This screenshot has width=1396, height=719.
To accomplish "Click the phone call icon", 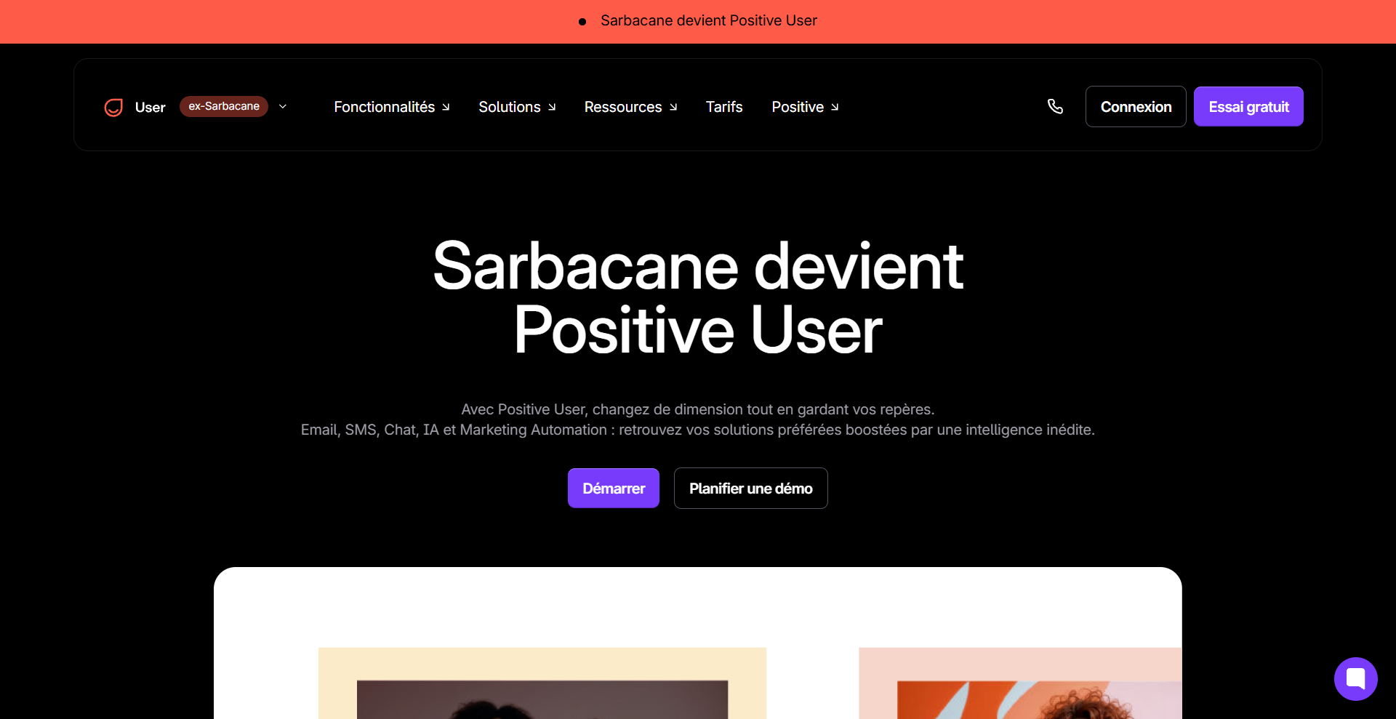I will (1055, 106).
